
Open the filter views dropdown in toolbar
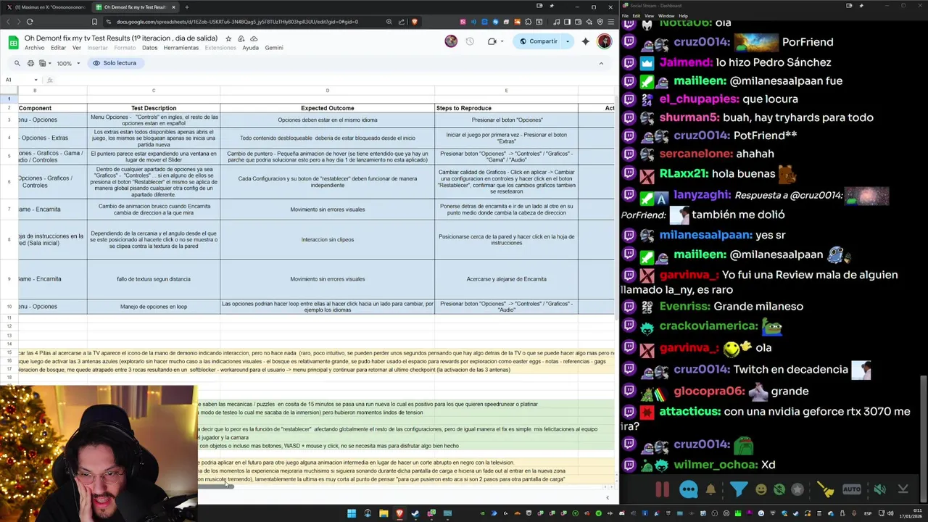pos(46,63)
